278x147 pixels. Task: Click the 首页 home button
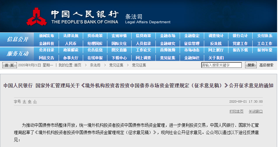(x=10, y=65)
